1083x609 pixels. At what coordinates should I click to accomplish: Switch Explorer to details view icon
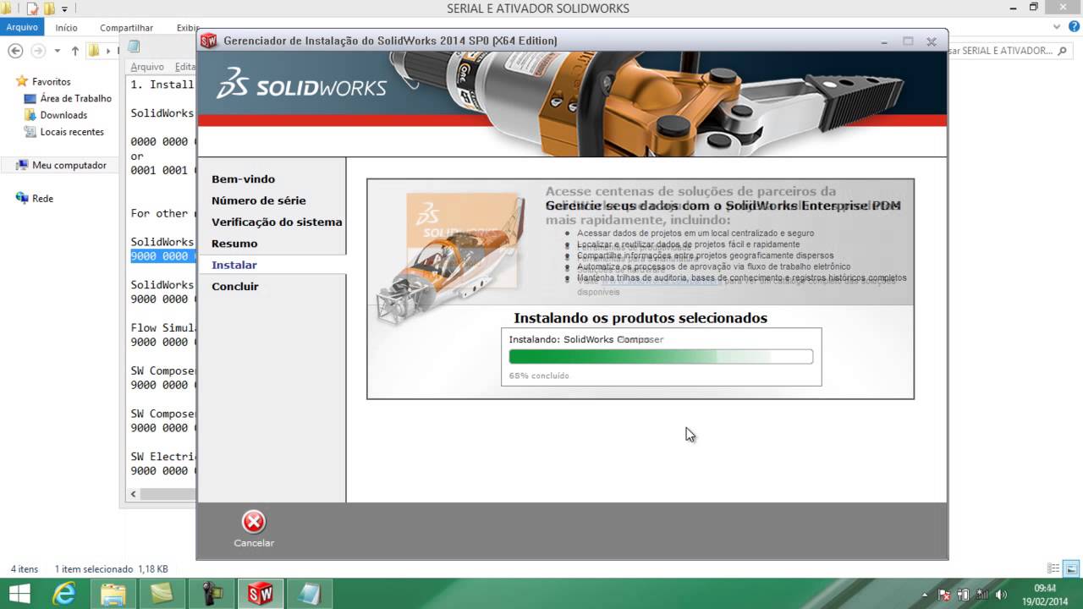[x=1053, y=569]
